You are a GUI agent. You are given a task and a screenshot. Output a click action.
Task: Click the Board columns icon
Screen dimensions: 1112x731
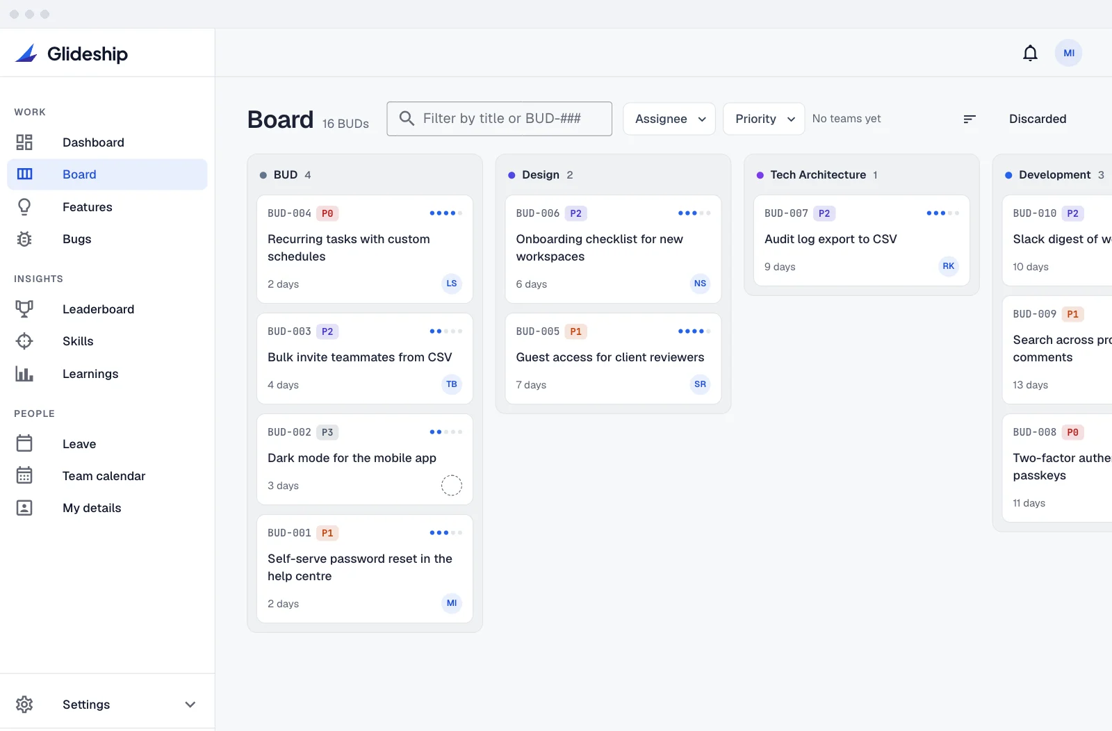[x=24, y=174]
